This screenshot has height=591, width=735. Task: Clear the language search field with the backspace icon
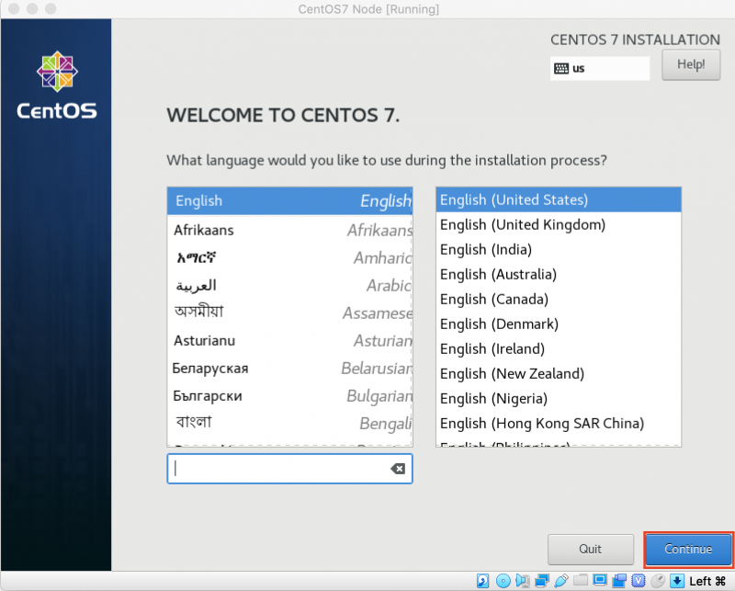pyautogui.click(x=398, y=469)
